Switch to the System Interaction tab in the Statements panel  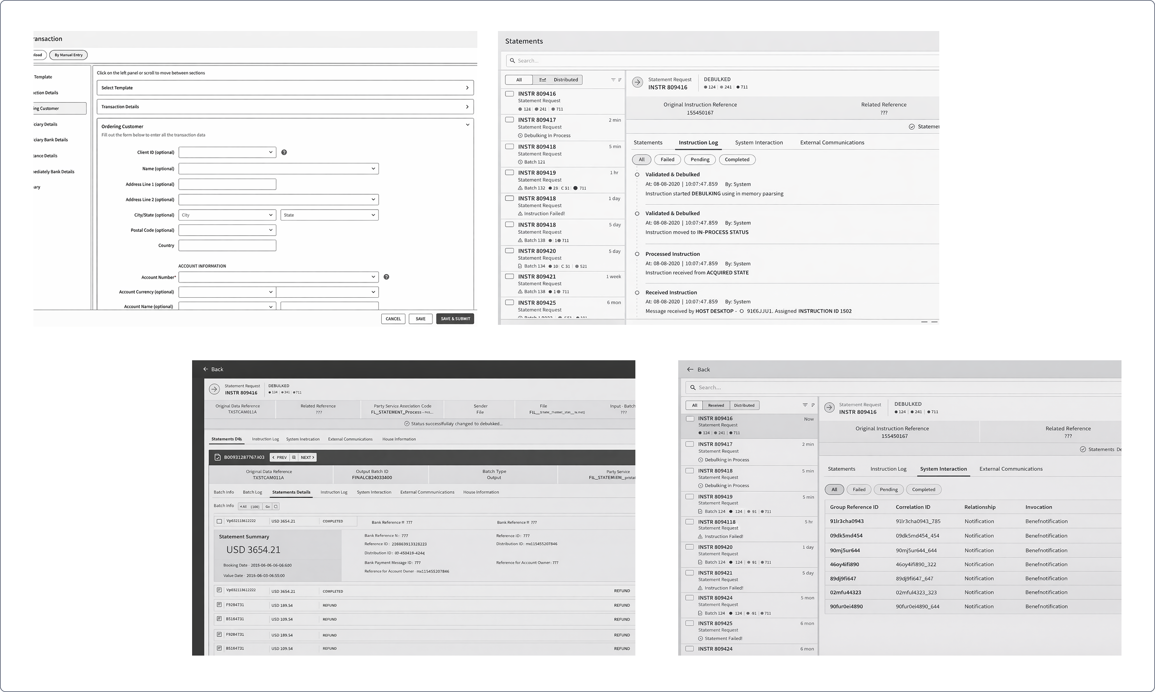(x=759, y=143)
